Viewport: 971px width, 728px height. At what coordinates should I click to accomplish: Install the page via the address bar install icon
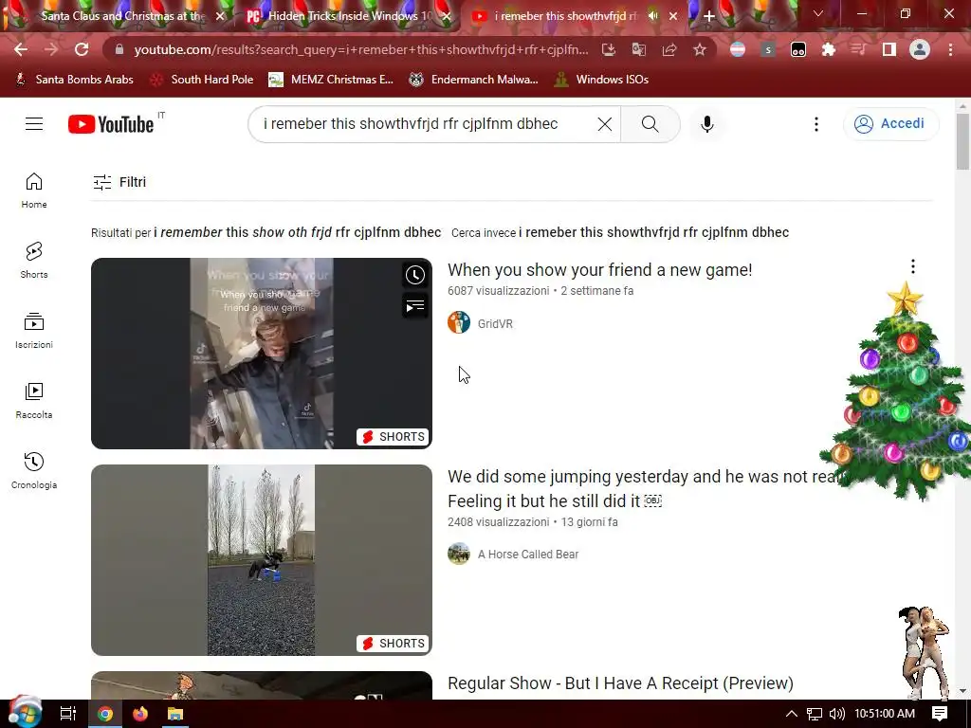pos(609,49)
